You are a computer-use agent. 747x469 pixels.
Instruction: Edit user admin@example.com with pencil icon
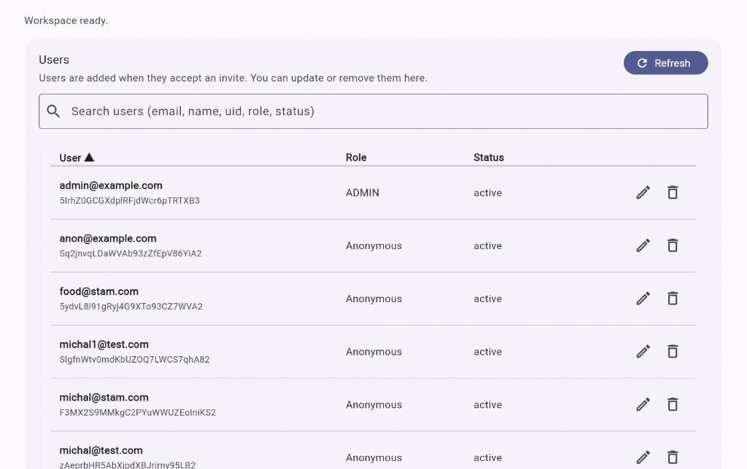[643, 193]
